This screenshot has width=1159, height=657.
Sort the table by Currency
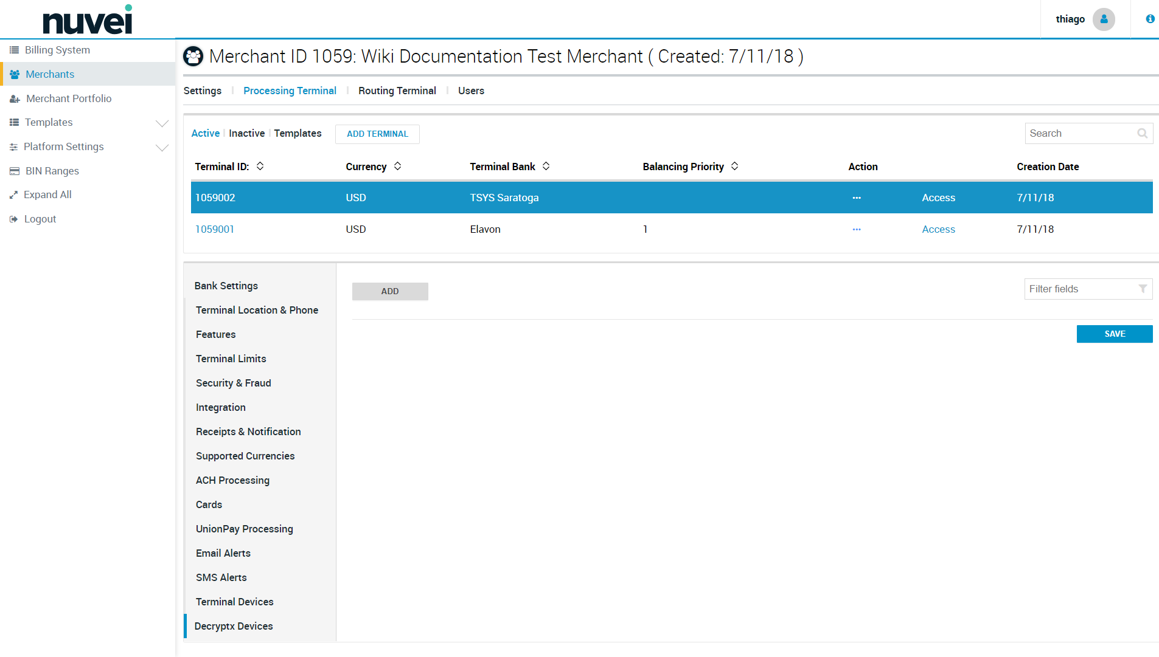click(x=397, y=167)
